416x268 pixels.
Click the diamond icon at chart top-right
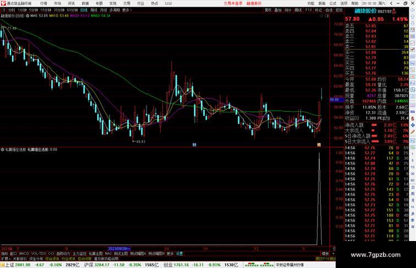point(321,16)
